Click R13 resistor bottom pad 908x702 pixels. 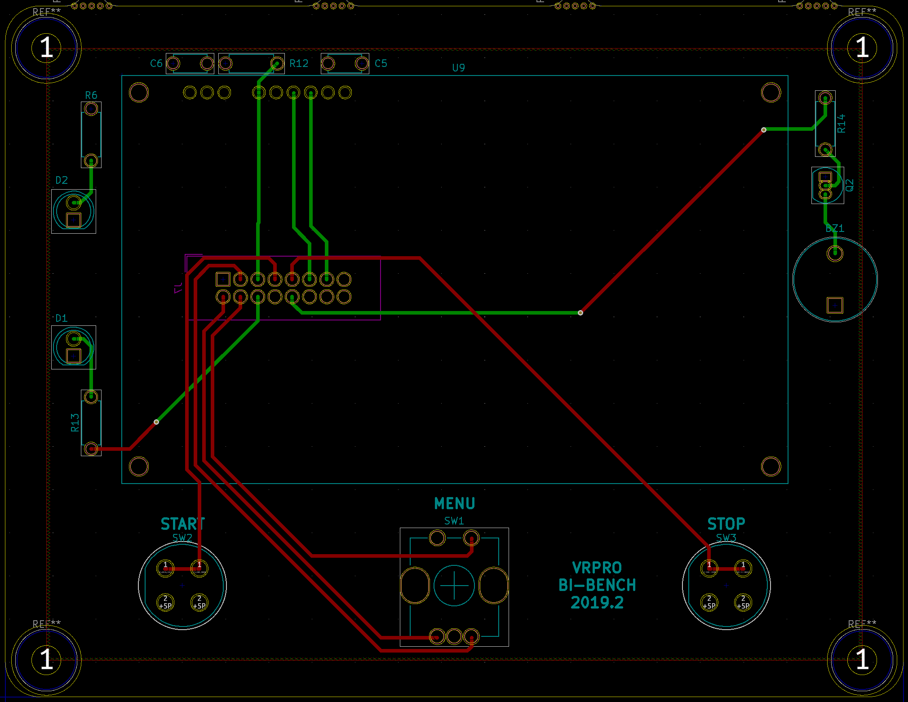(91, 448)
